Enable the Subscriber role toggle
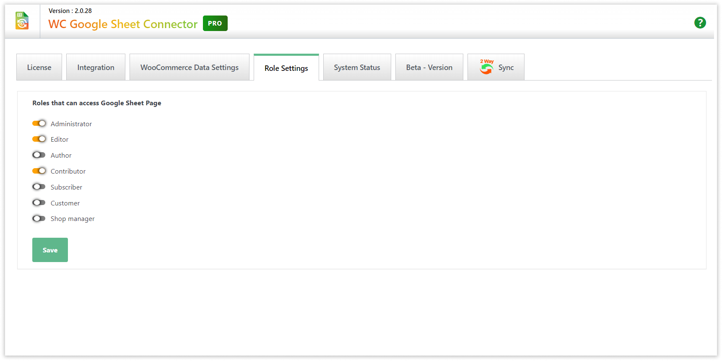This screenshot has width=722, height=361. pyautogui.click(x=39, y=187)
